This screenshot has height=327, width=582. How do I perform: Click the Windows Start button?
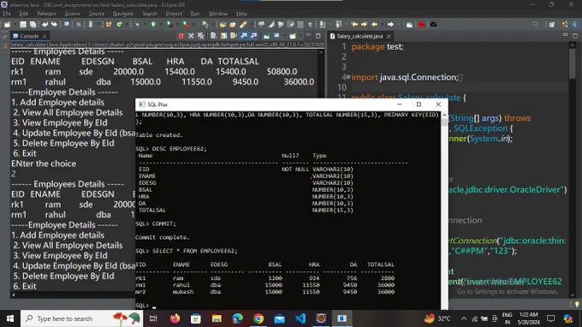click(x=10, y=318)
